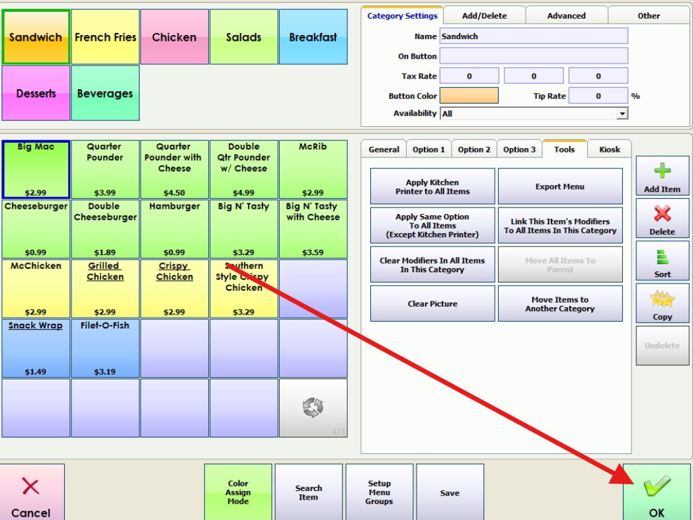Image resolution: width=693 pixels, height=520 pixels.
Task: Select the Big Mac item
Action: tap(36, 170)
